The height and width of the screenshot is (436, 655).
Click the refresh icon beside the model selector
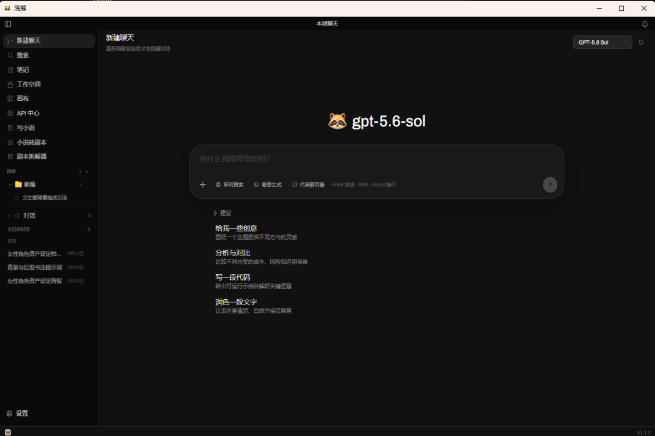pos(641,42)
